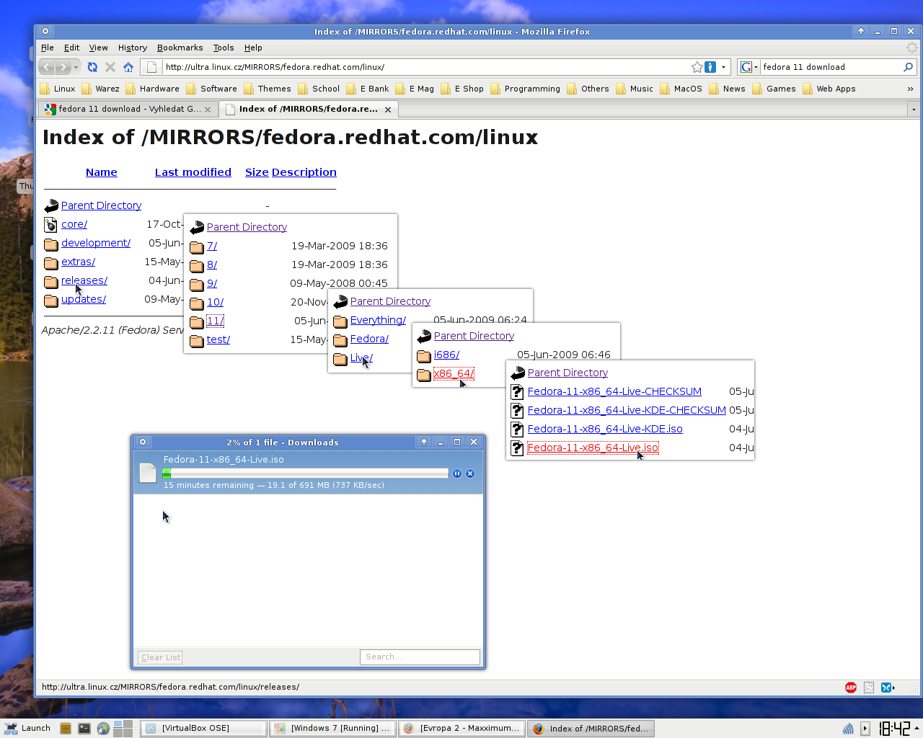The image size is (923, 738).
Task: Click the development/ directory link
Action: (95, 243)
